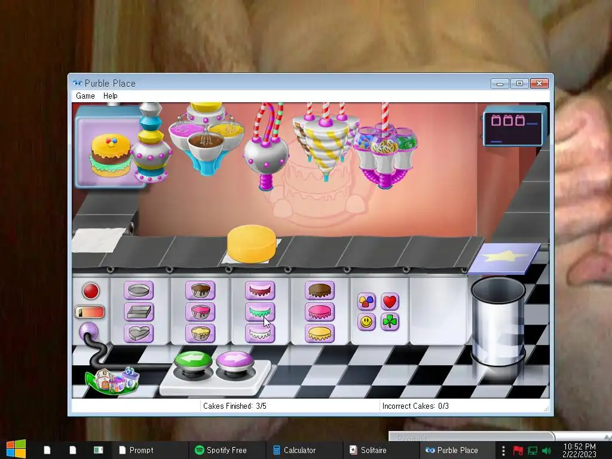This screenshot has height=459, width=612.
Task: Click Incorrect Cakes 0/3 status text
Action: 415,406
